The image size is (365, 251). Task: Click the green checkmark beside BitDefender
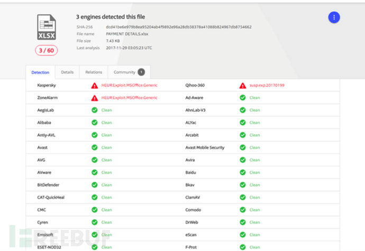coord(95,185)
